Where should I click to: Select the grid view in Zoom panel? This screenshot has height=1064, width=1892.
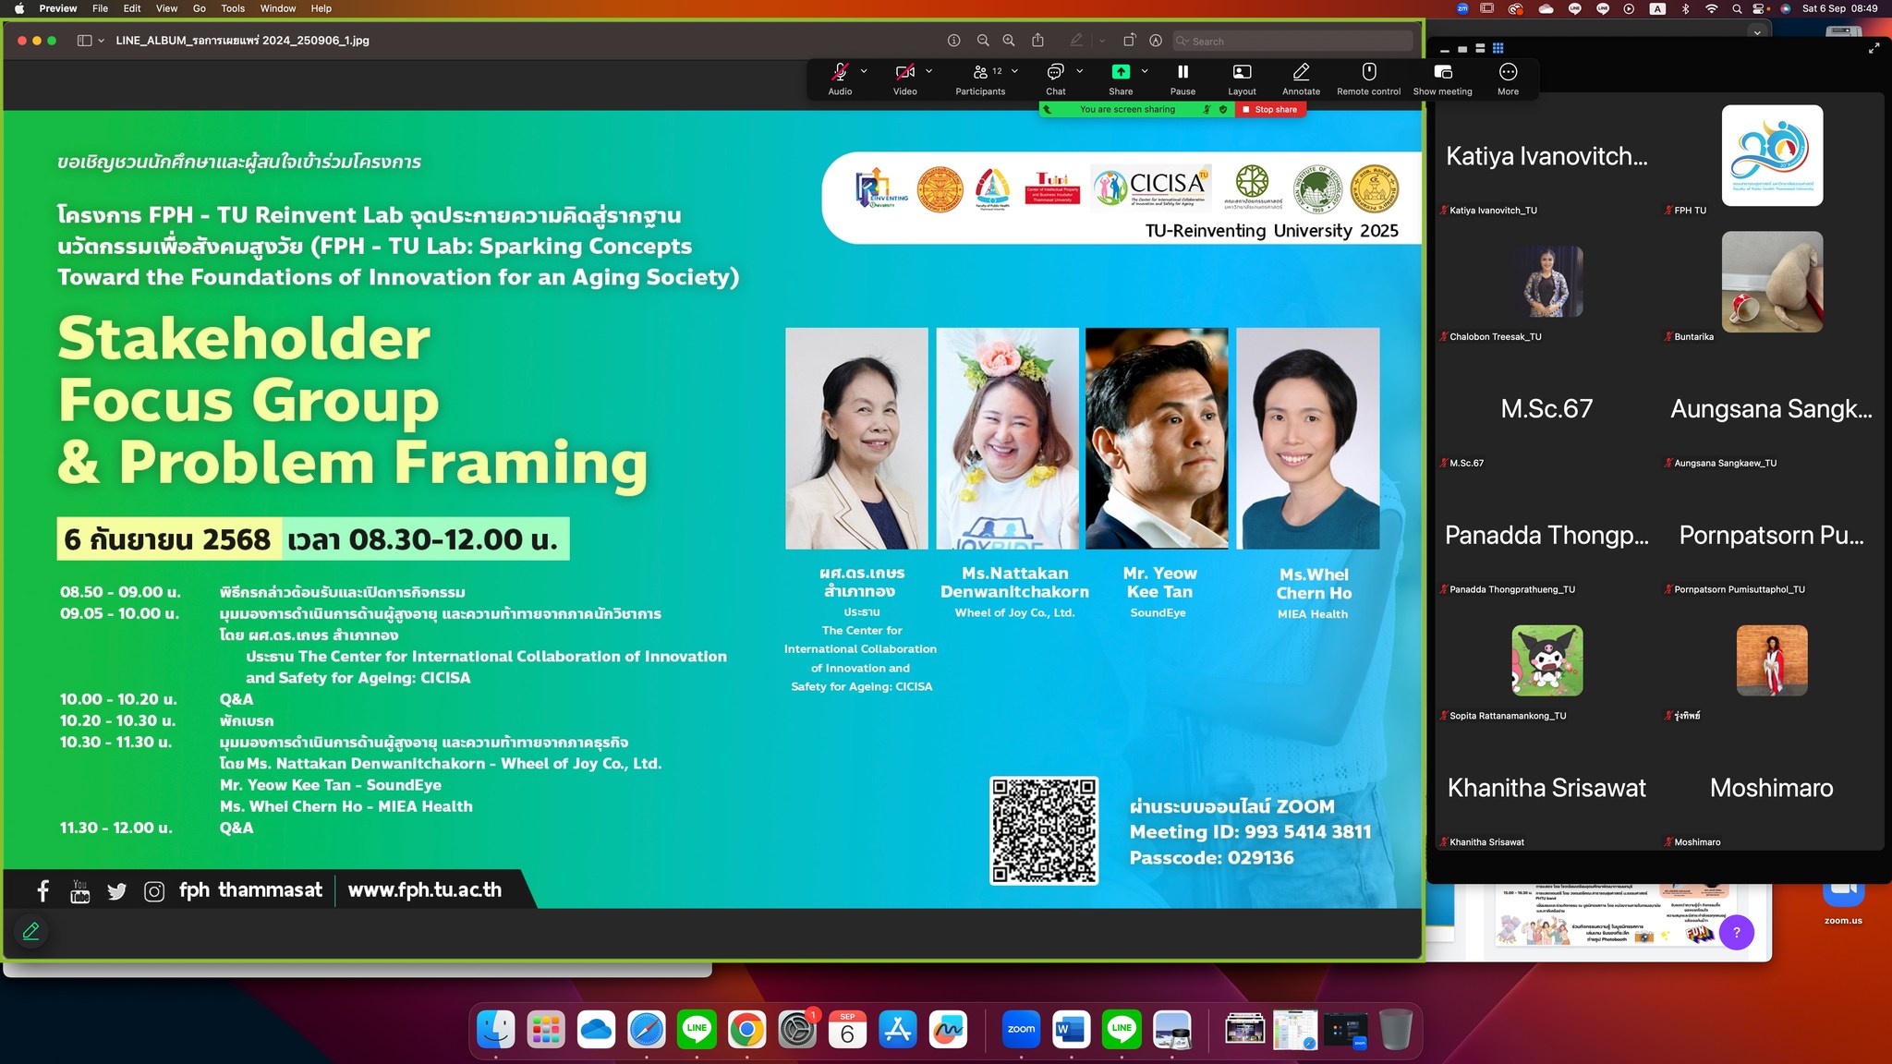1498,49
